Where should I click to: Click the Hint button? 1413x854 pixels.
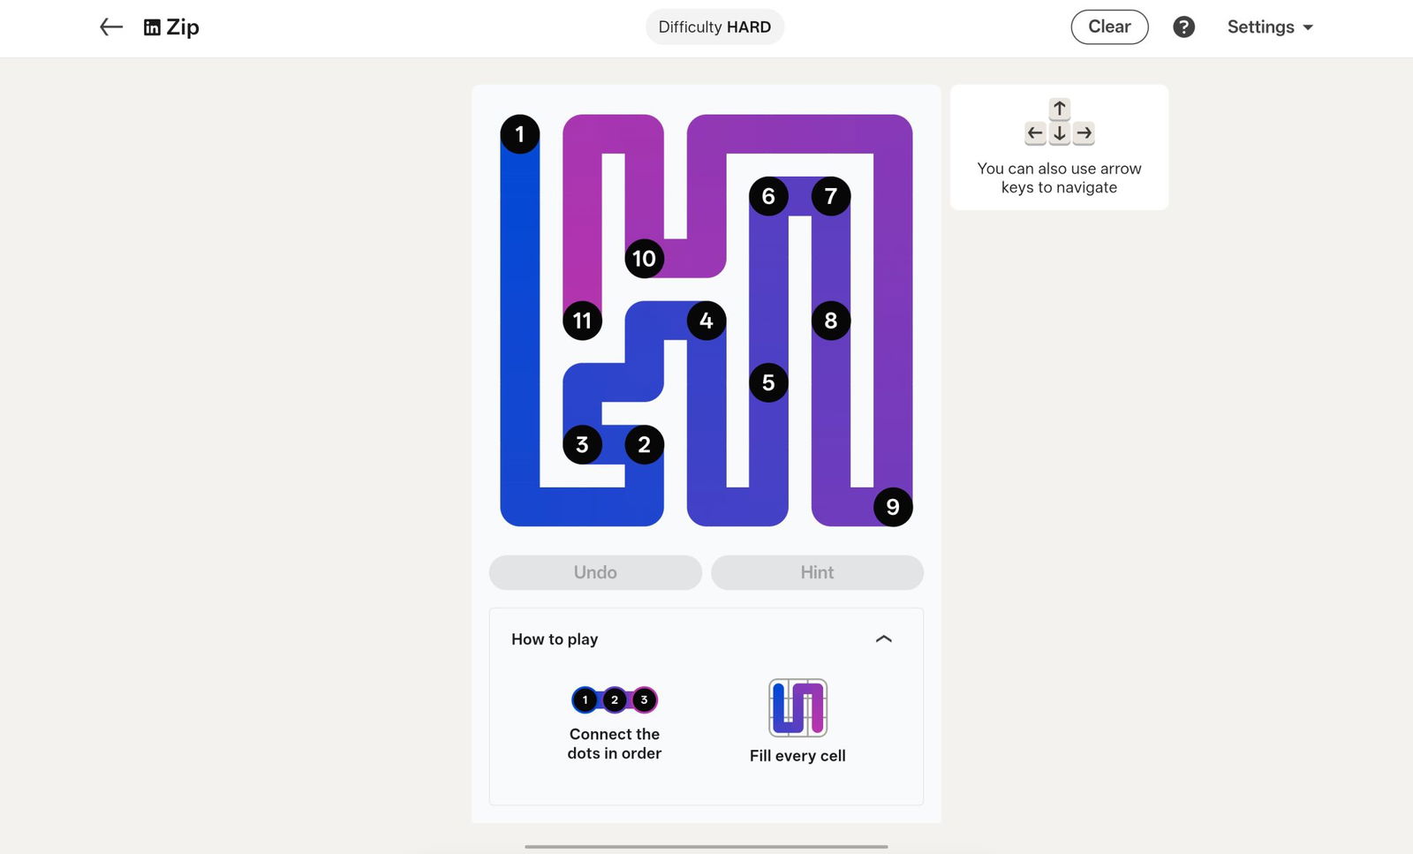pyautogui.click(x=817, y=572)
